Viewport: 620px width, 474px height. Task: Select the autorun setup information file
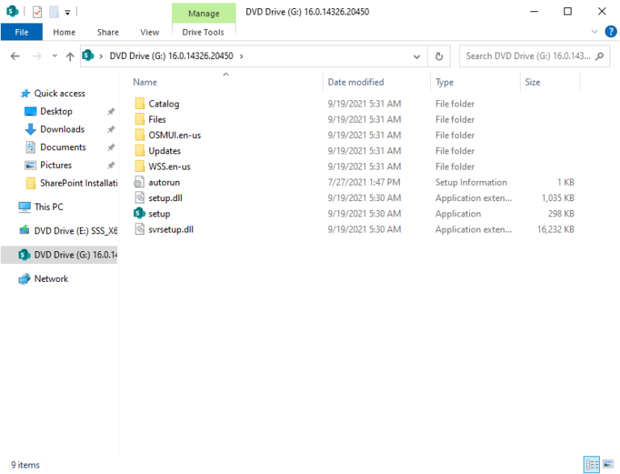164,182
